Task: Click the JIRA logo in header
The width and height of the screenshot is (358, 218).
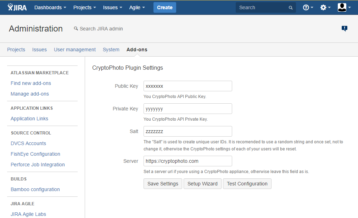Action: [17, 7]
